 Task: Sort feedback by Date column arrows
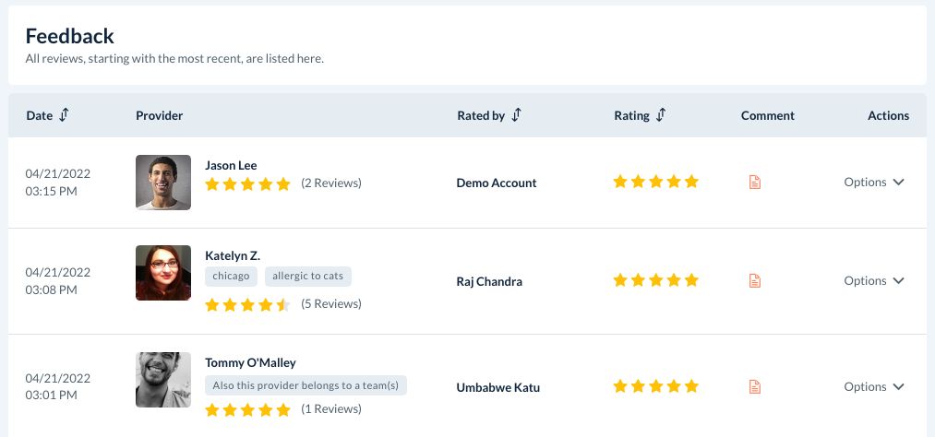(64, 115)
